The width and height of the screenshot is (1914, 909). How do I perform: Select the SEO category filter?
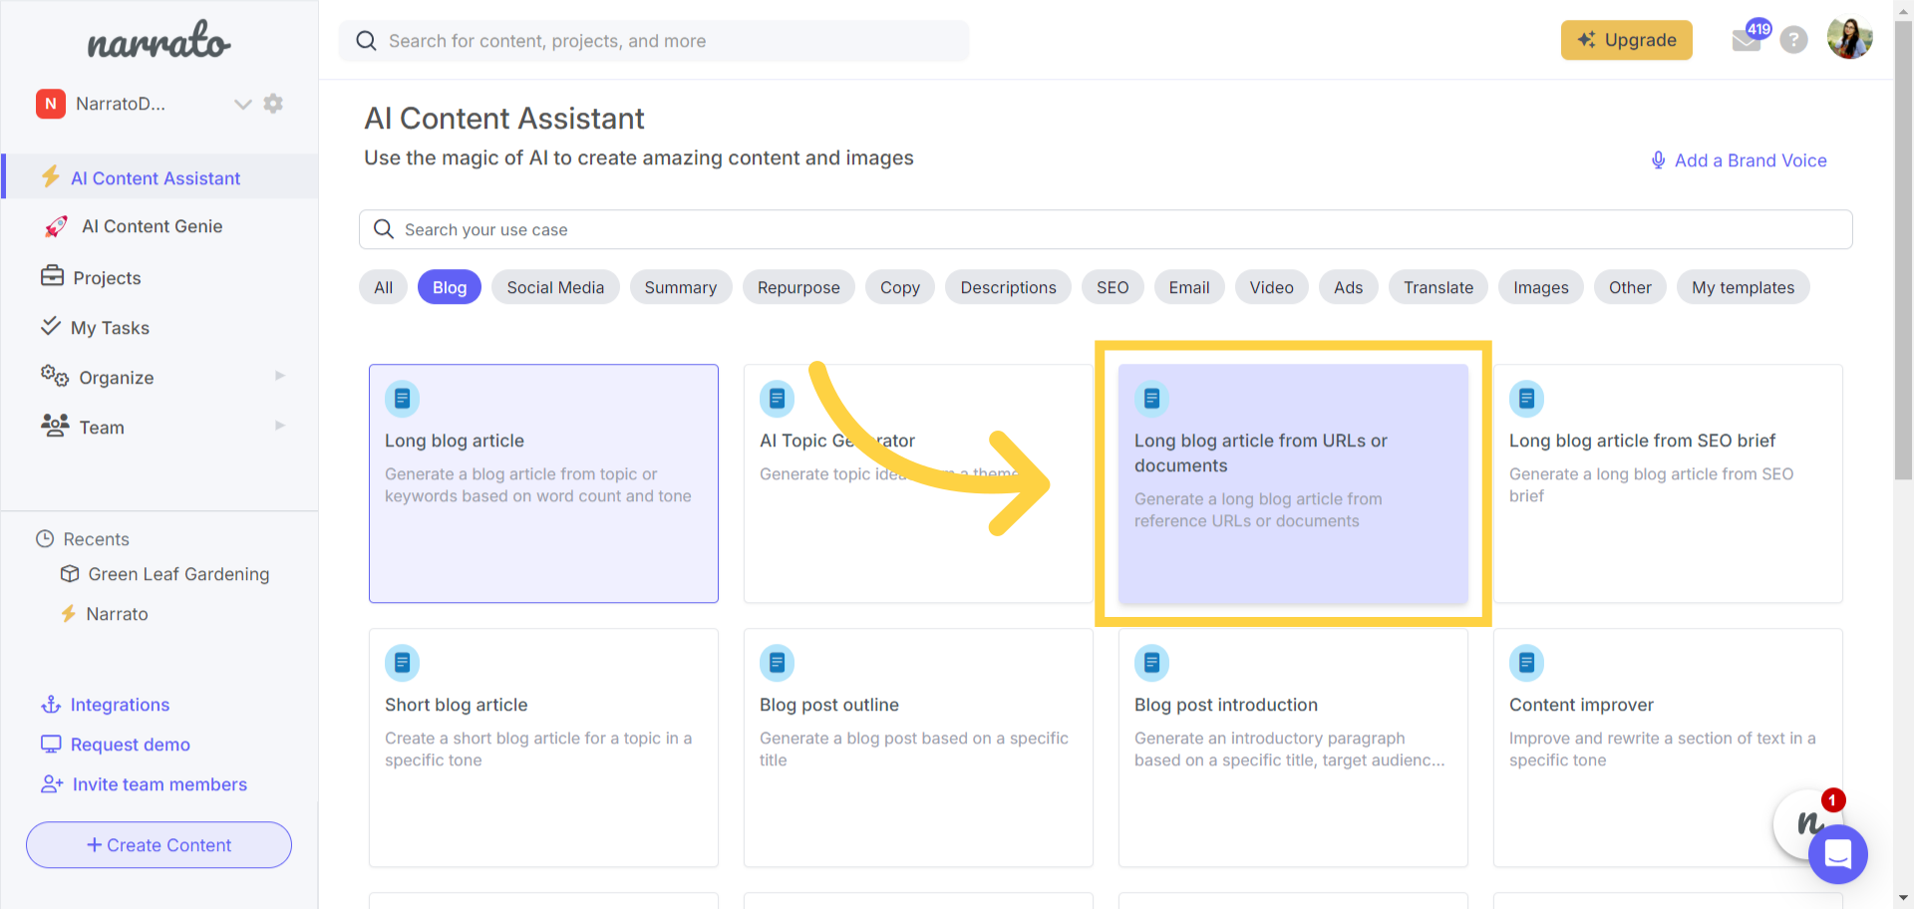click(1113, 287)
